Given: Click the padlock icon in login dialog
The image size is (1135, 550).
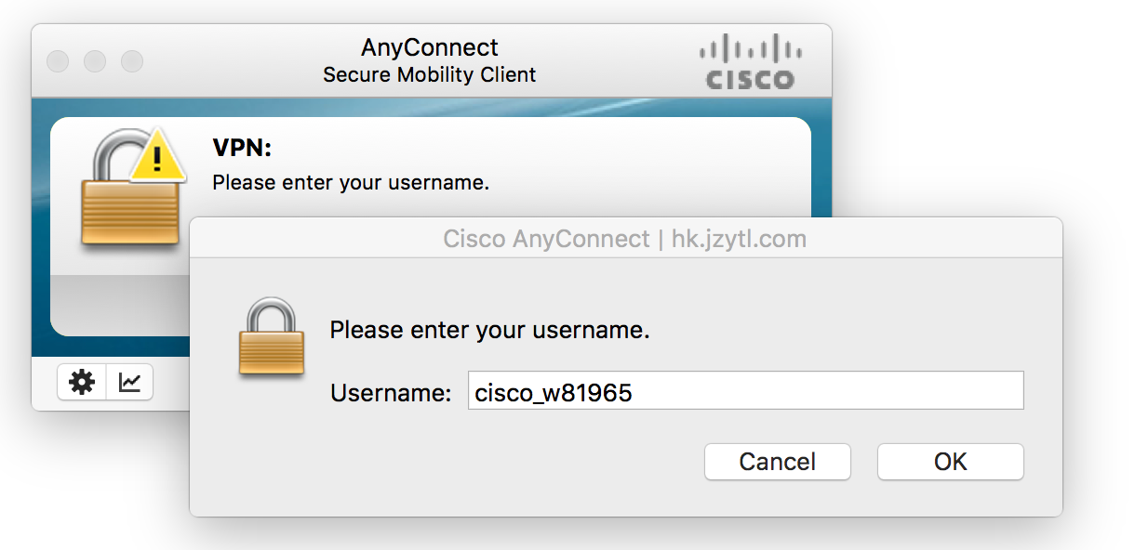Looking at the screenshot, I should click(271, 337).
